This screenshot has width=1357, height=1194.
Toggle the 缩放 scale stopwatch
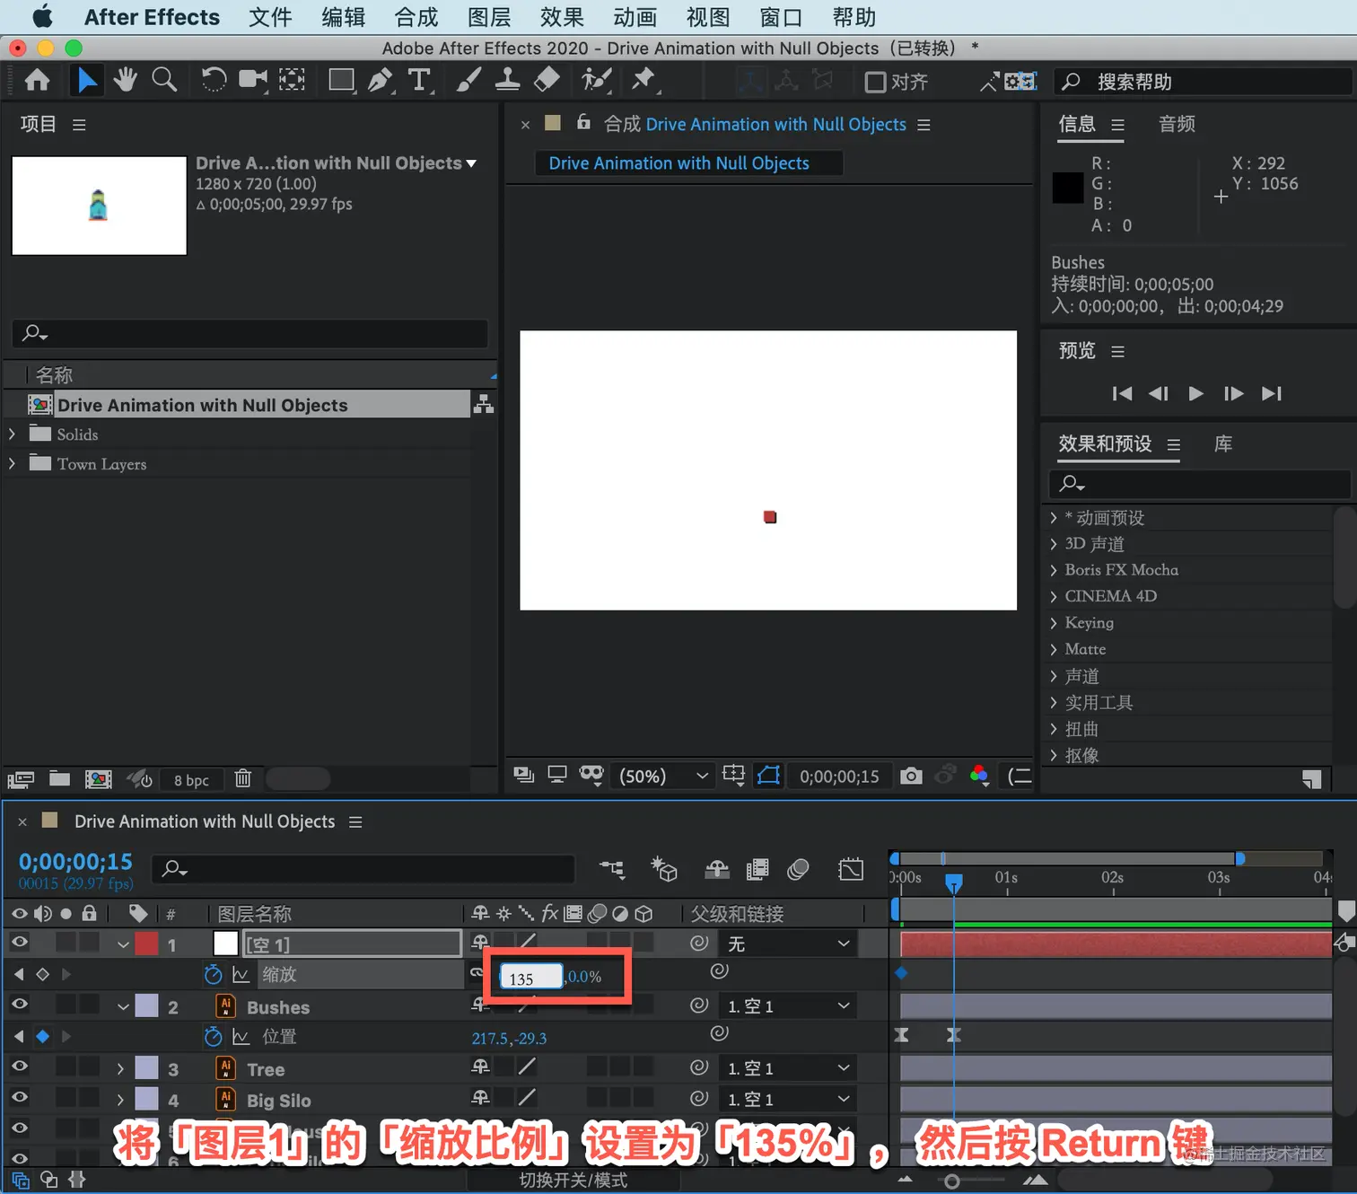(213, 974)
